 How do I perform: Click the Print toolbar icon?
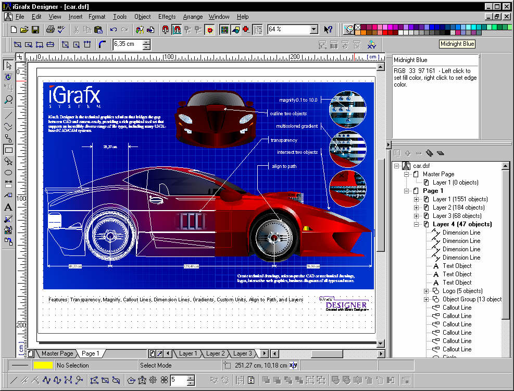tap(51, 30)
